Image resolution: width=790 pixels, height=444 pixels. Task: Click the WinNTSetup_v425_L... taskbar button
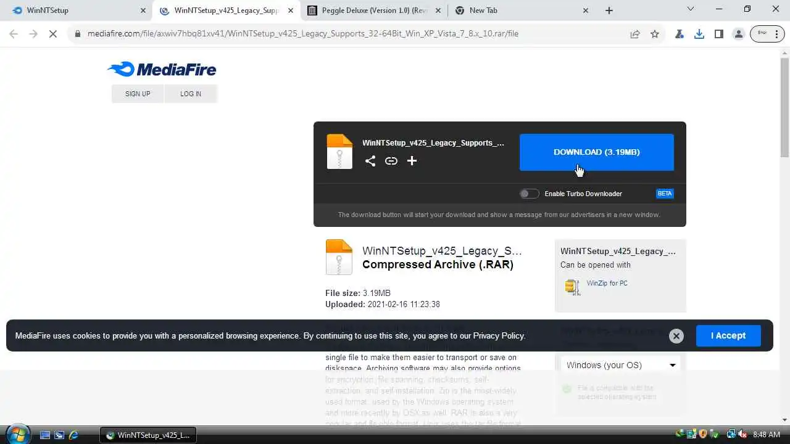pos(148,435)
